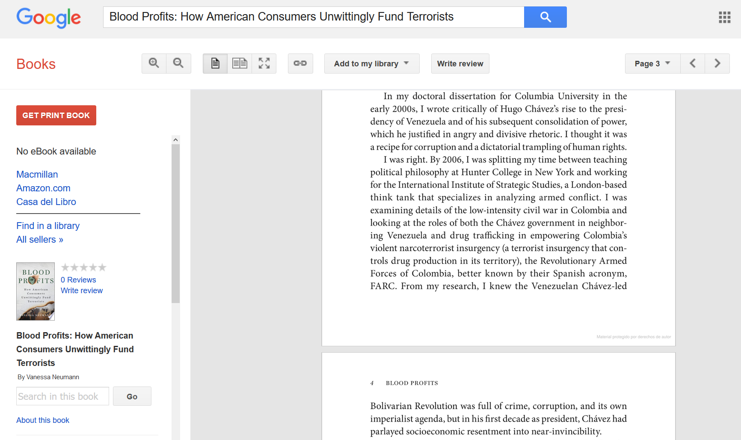
Task: Click the Write review button
Action: click(460, 63)
